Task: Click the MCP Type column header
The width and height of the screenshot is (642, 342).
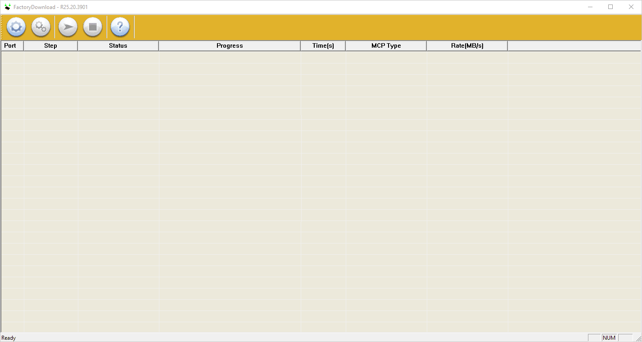Action: tap(385, 45)
